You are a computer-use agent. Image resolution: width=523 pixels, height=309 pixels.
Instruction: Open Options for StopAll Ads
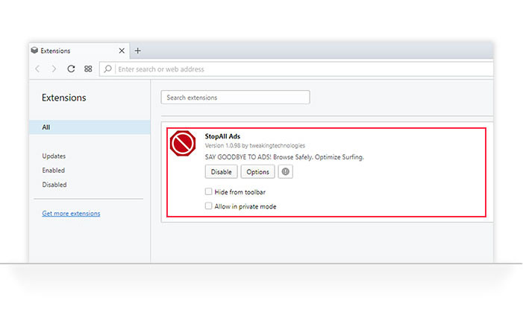[x=258, y=172]
